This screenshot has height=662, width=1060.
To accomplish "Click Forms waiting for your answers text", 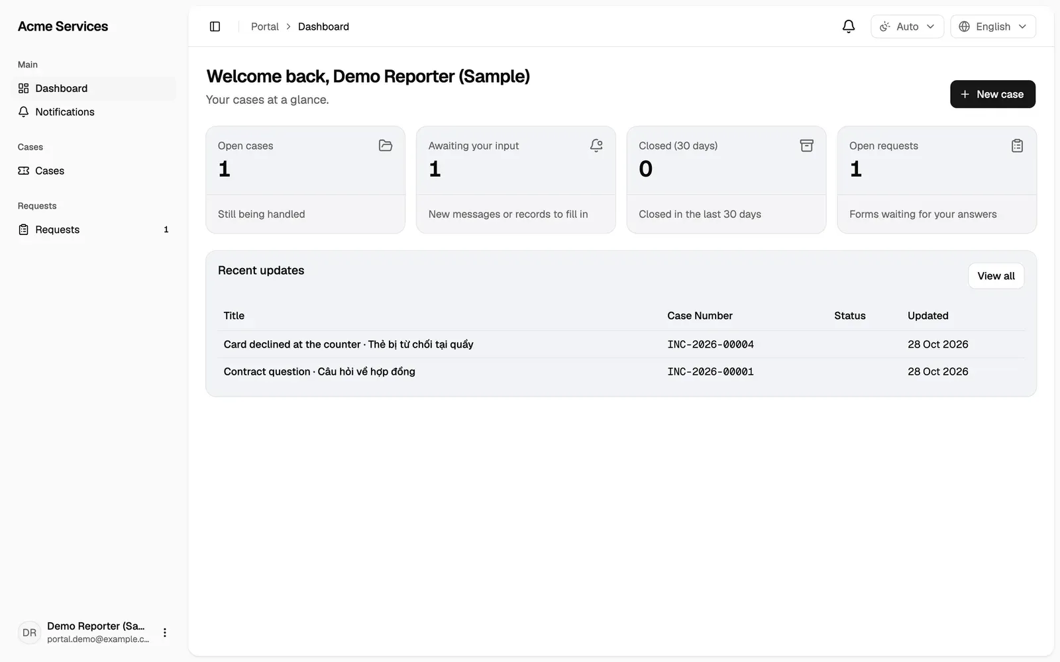I will tap(923, 214).
